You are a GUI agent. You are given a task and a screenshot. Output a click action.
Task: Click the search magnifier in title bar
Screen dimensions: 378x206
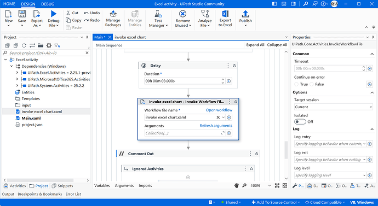click(x=306, y=4)
